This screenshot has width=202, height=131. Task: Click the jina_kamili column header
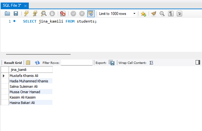31,70
